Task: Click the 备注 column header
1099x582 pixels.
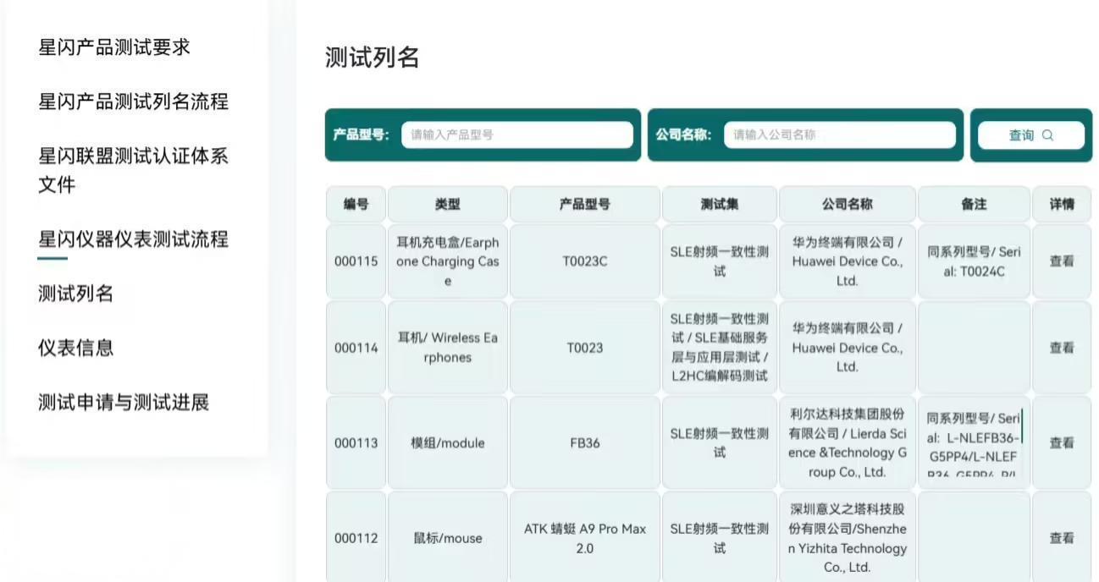Action: (974, 204)
